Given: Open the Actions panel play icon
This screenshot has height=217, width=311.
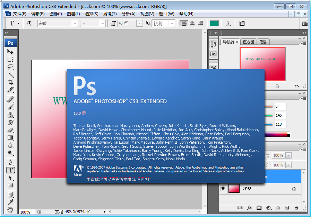Looking at the screenshot, I should pyautogui.click(x=214, y=54).
